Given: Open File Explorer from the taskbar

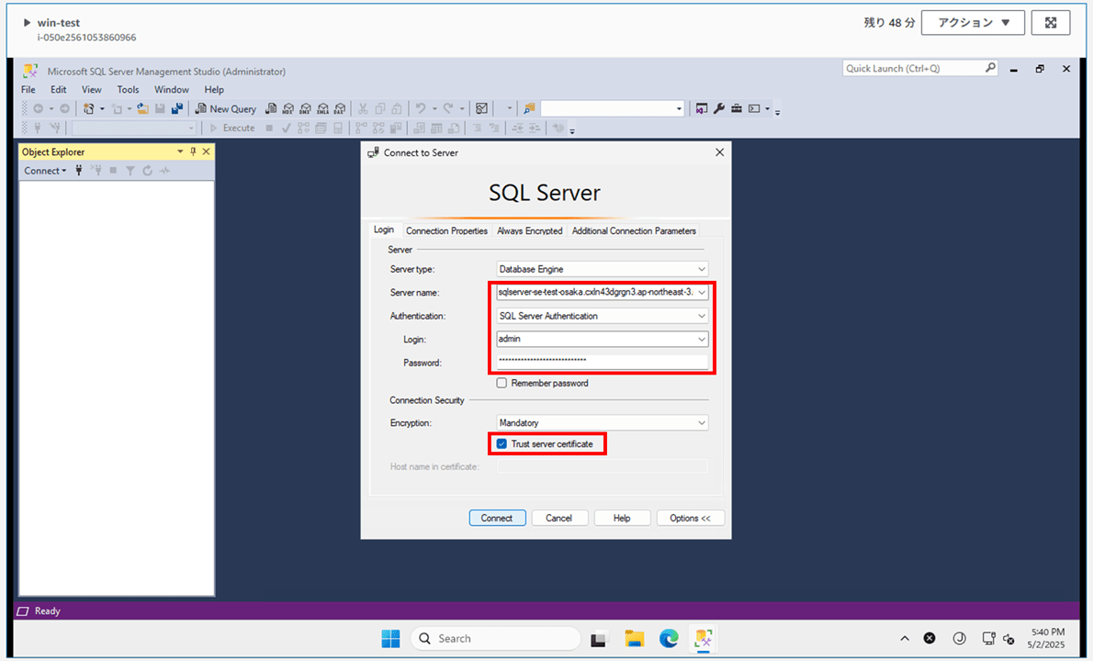Looking at the screenshot, I should 635,639.
